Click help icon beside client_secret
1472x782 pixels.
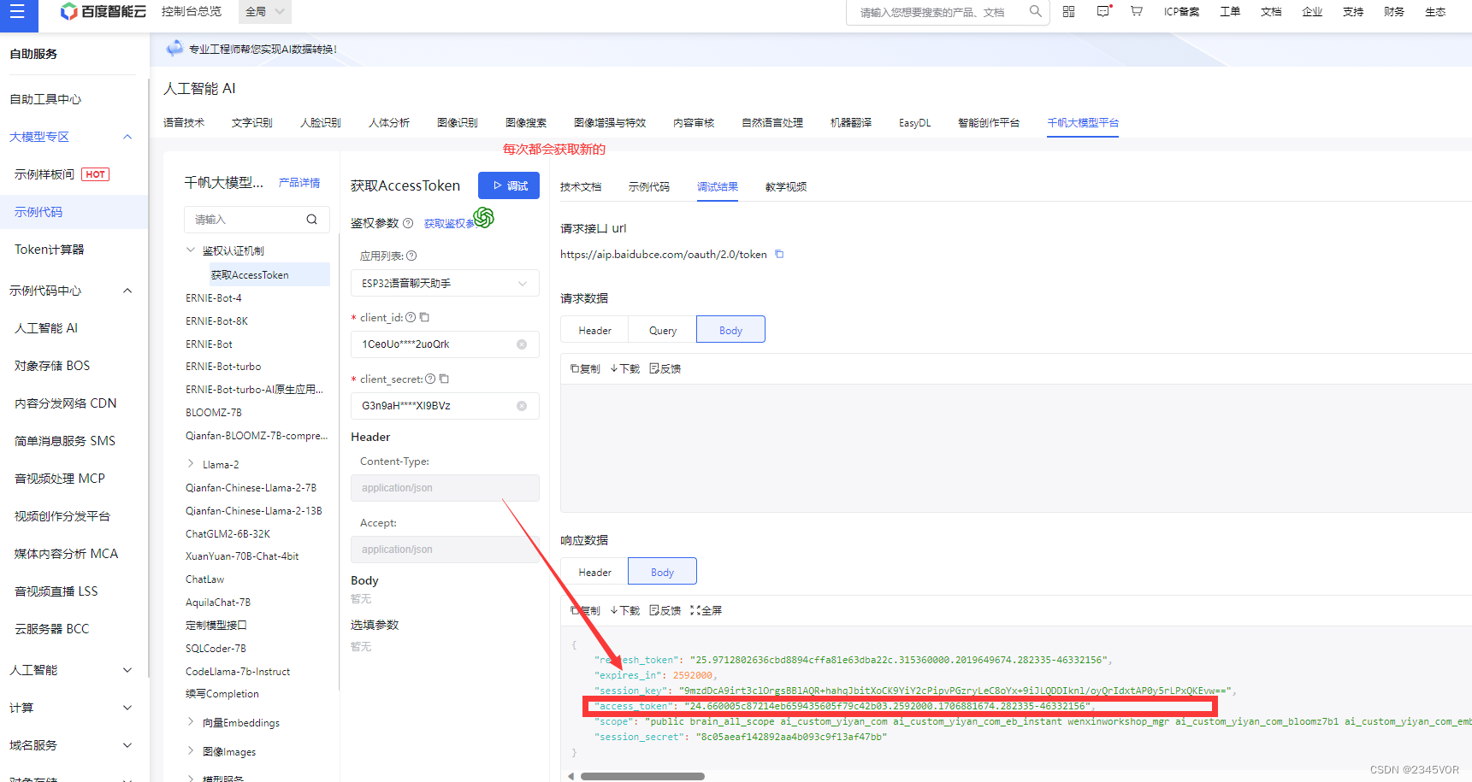click(x=430, y=379)
